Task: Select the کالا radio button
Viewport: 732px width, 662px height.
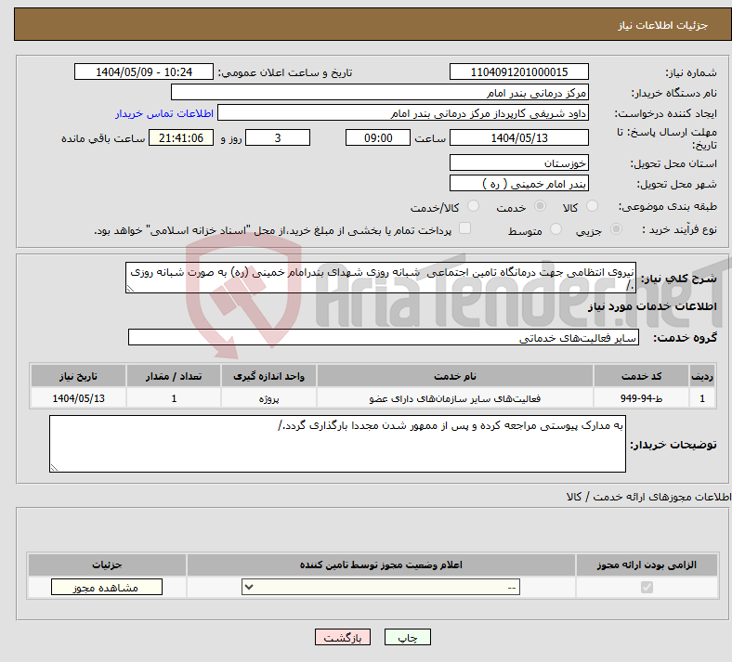Action: pos(592,206)
